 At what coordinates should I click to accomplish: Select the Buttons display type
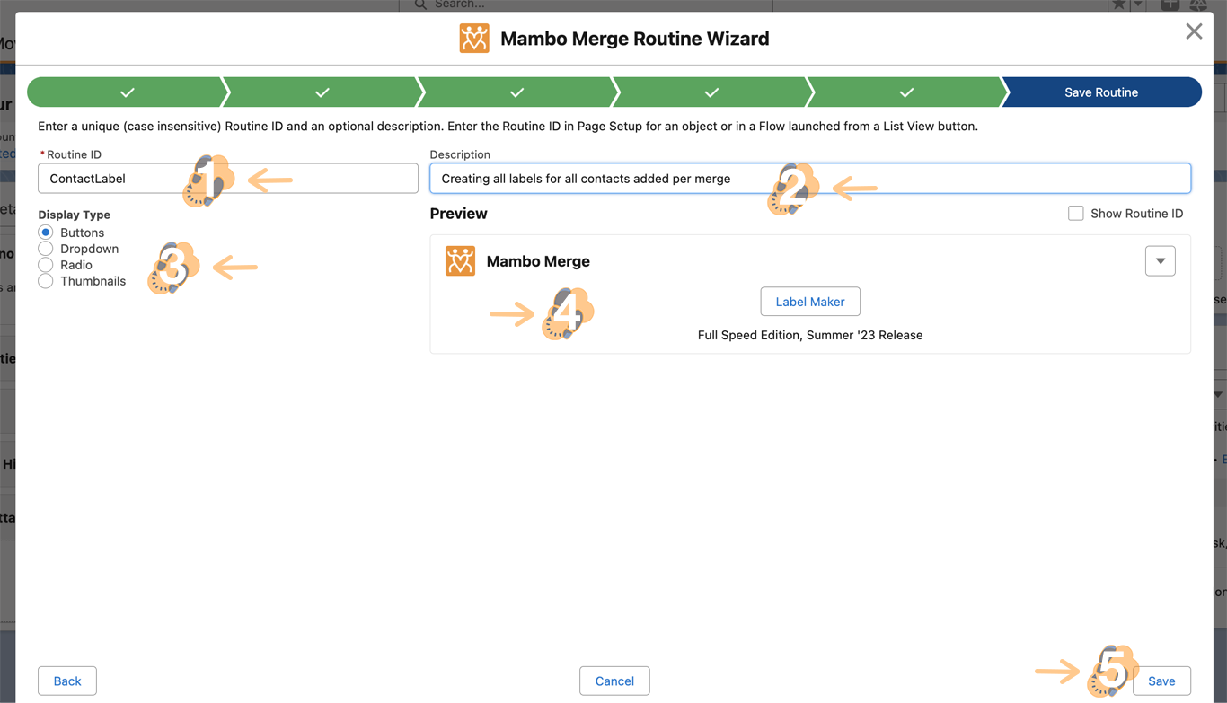(x=46, y=233)
